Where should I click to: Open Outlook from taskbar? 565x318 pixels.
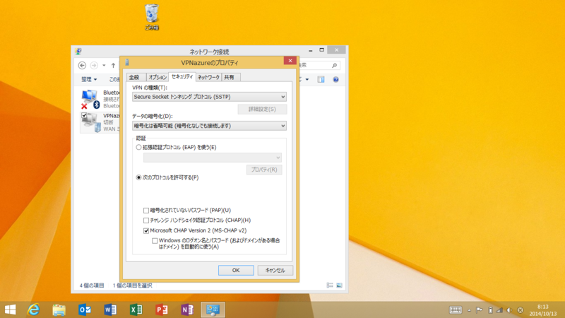click(x=85, y=310)
